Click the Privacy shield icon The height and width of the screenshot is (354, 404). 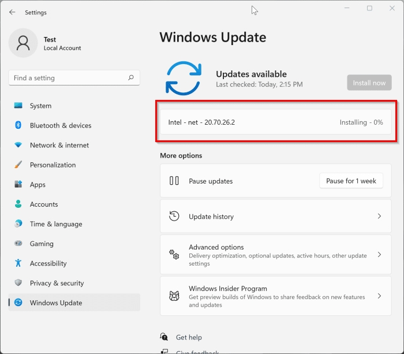18,282
